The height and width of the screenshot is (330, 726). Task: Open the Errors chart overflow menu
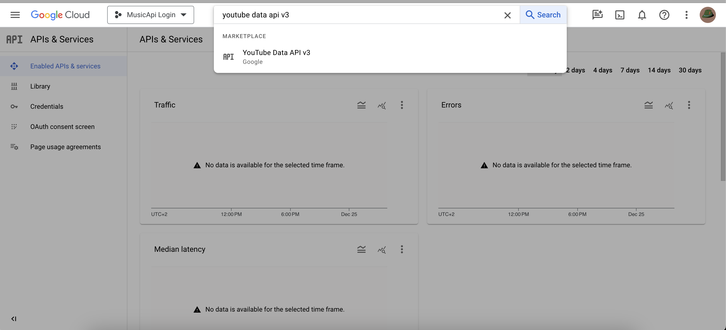(689, 105)
